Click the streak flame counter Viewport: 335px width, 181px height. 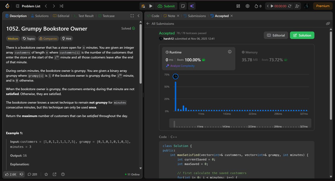click(x=258, y=6)
